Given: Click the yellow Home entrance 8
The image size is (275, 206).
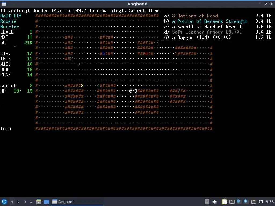Looking at the screenshot, I should (82, 86).
